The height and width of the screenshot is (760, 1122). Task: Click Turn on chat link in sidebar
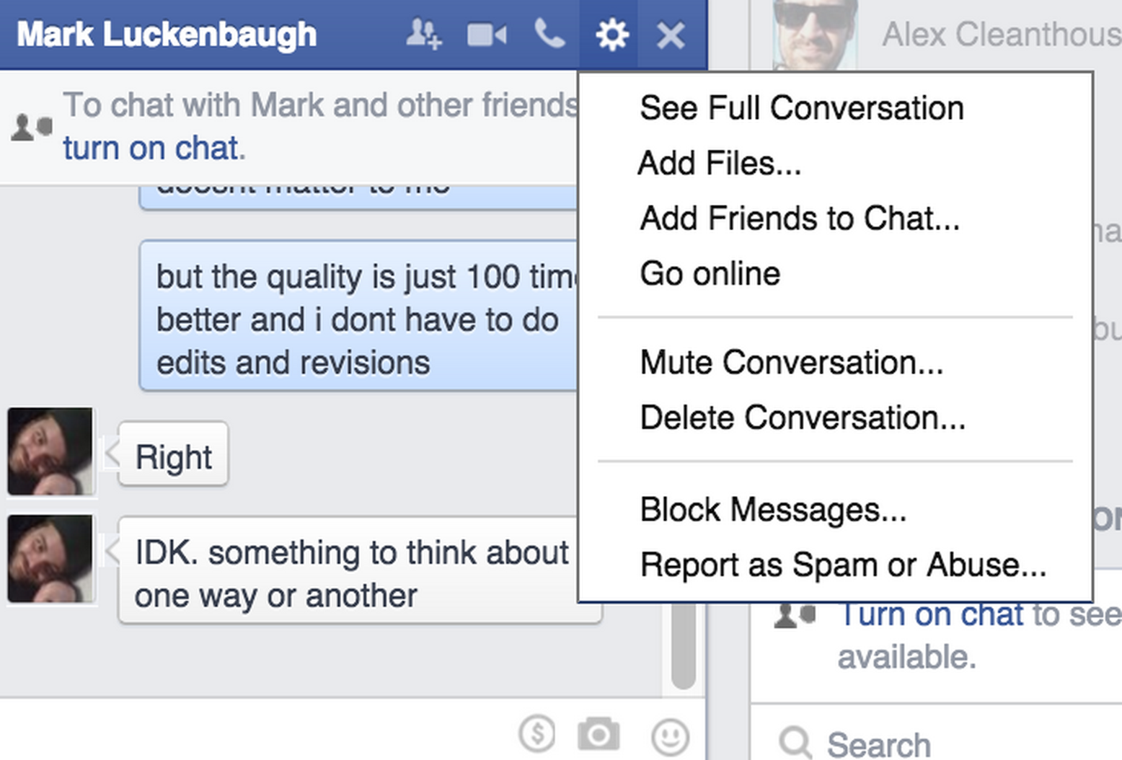tap(932, 615)
